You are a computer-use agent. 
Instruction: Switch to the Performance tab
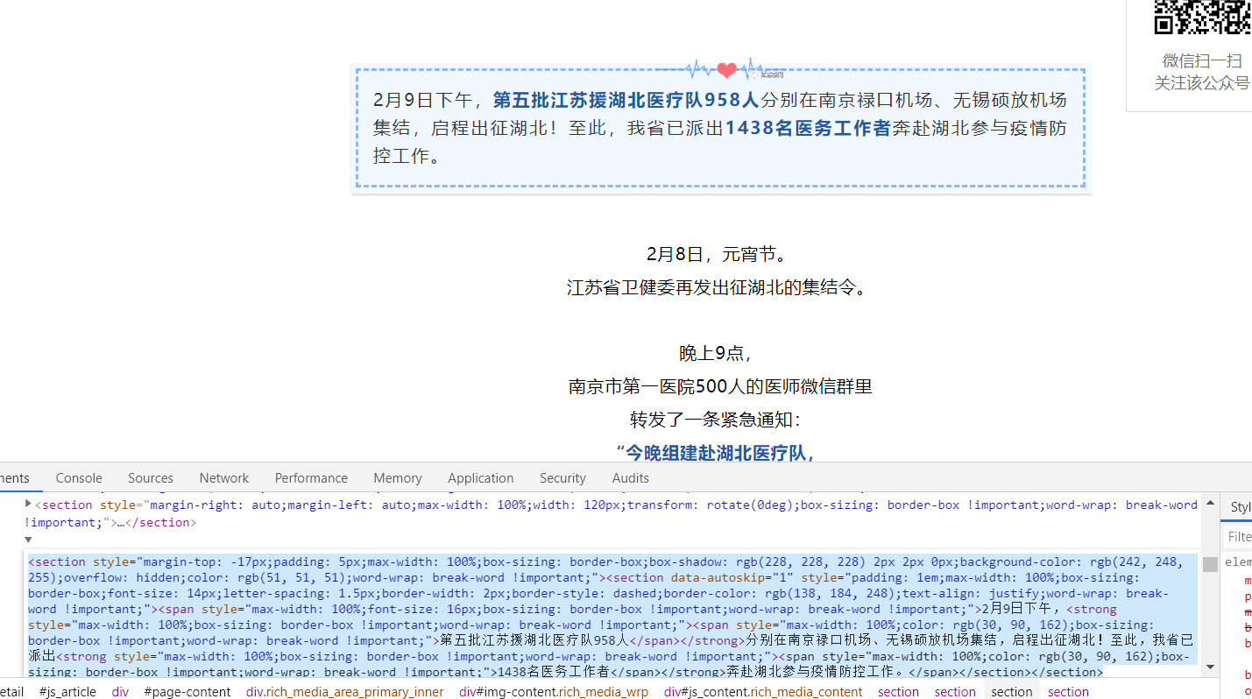pos(311,478)
